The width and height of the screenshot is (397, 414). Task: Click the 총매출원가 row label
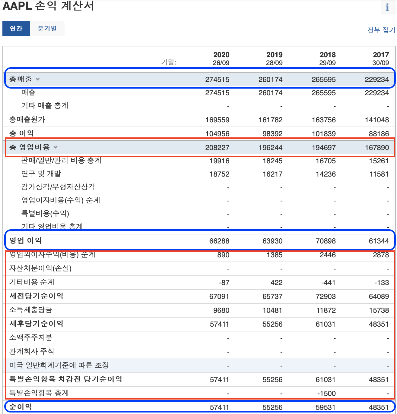click(x=27, y=119)
